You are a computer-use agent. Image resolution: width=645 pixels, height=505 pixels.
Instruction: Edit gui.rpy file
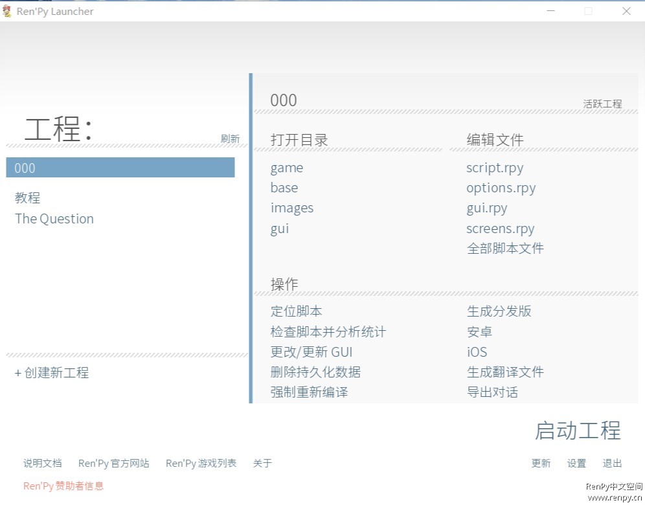(x=486, y=208)
